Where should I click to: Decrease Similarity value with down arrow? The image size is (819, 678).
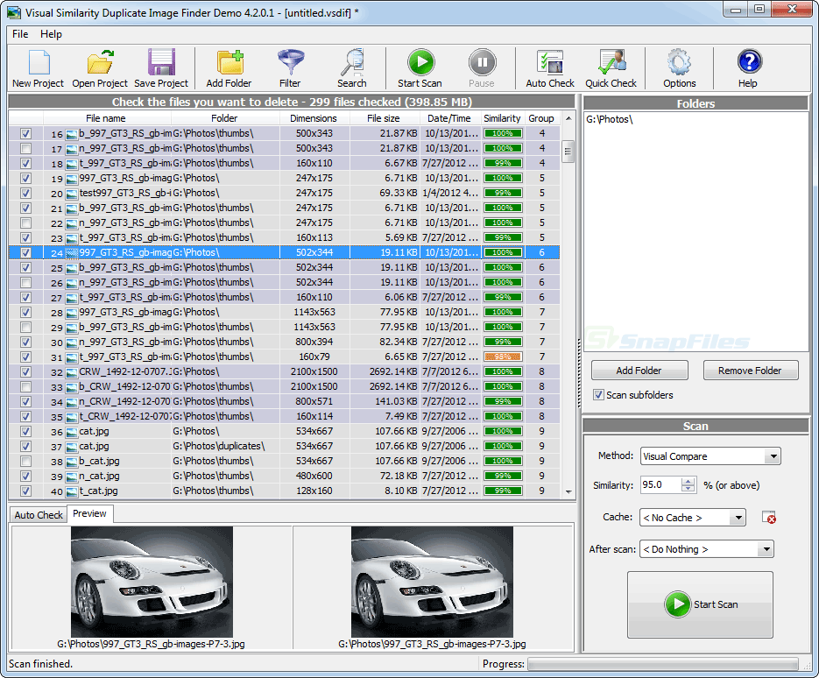click(688, 489)
